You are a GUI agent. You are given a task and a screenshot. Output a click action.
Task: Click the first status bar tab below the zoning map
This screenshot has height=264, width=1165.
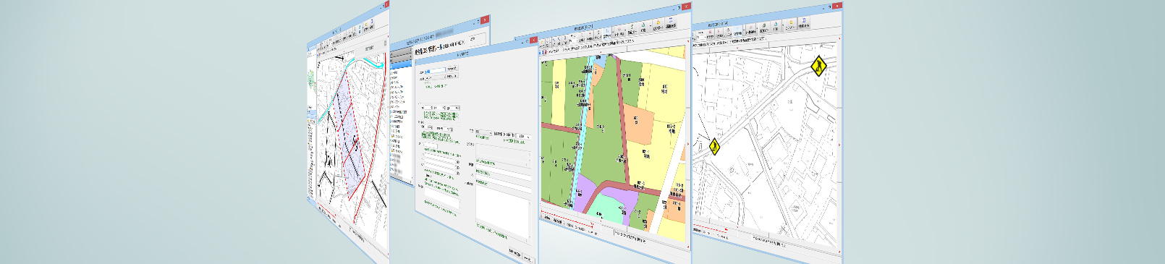(547, 218)
